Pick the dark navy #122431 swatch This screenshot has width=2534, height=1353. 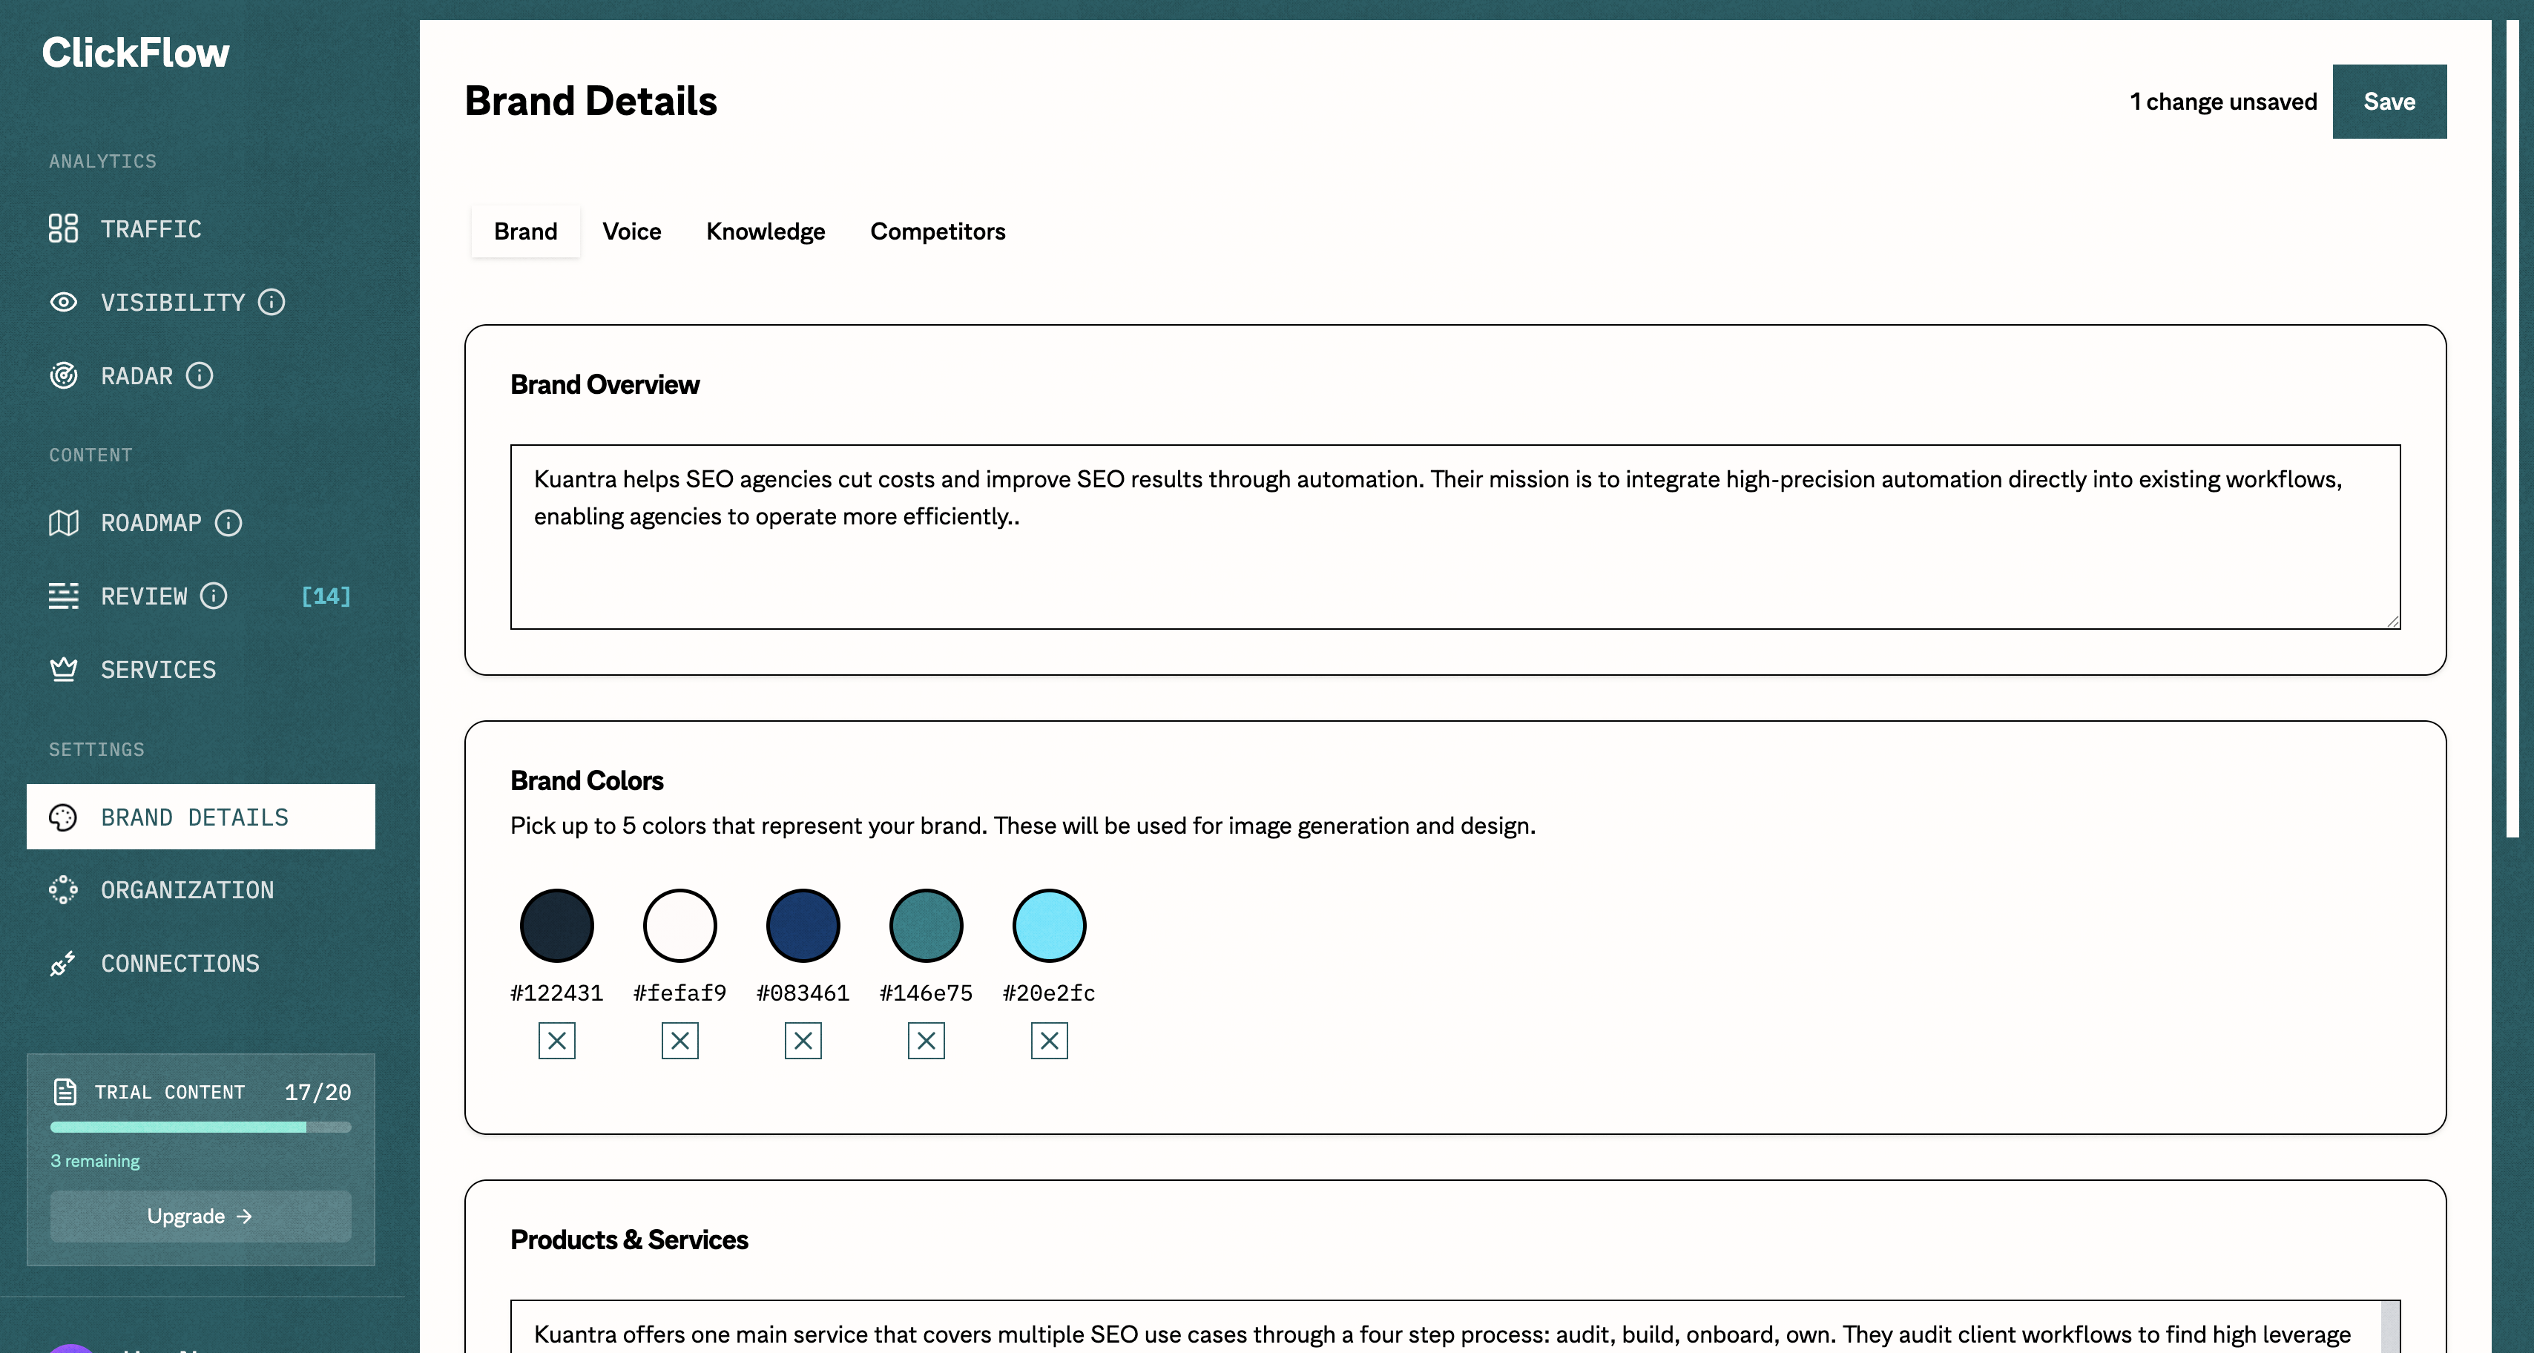tap(557, 925)
